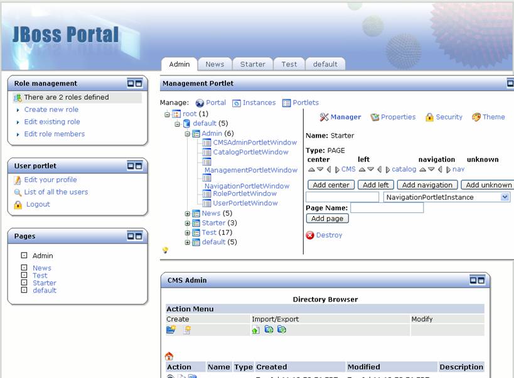The height and width of the screenshot is (378, 514).
Task: Expand the News (5) tree node
Action: [x=188, y=213]
